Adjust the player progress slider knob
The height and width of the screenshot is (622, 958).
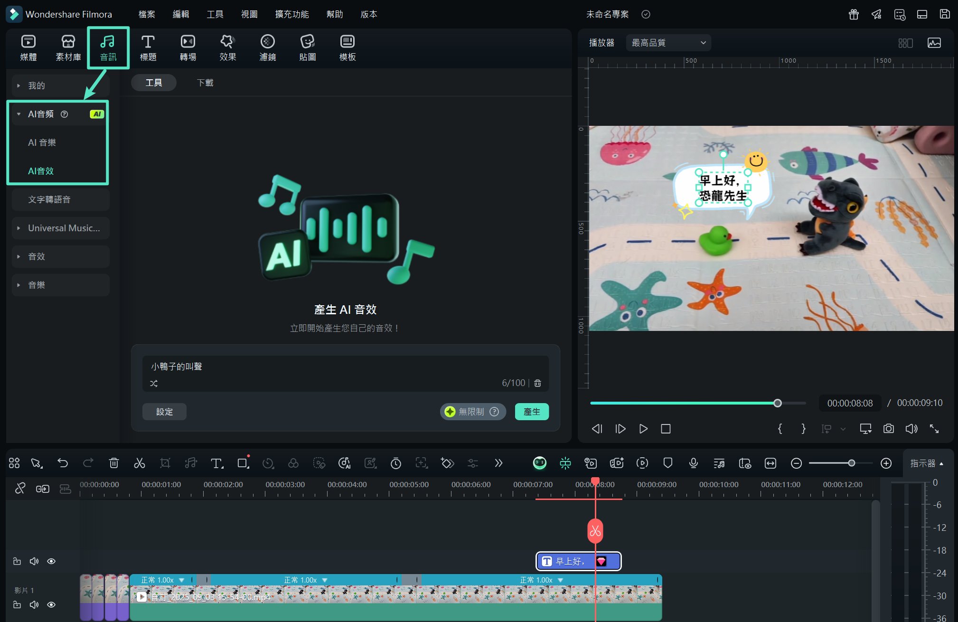pos(777,403)
